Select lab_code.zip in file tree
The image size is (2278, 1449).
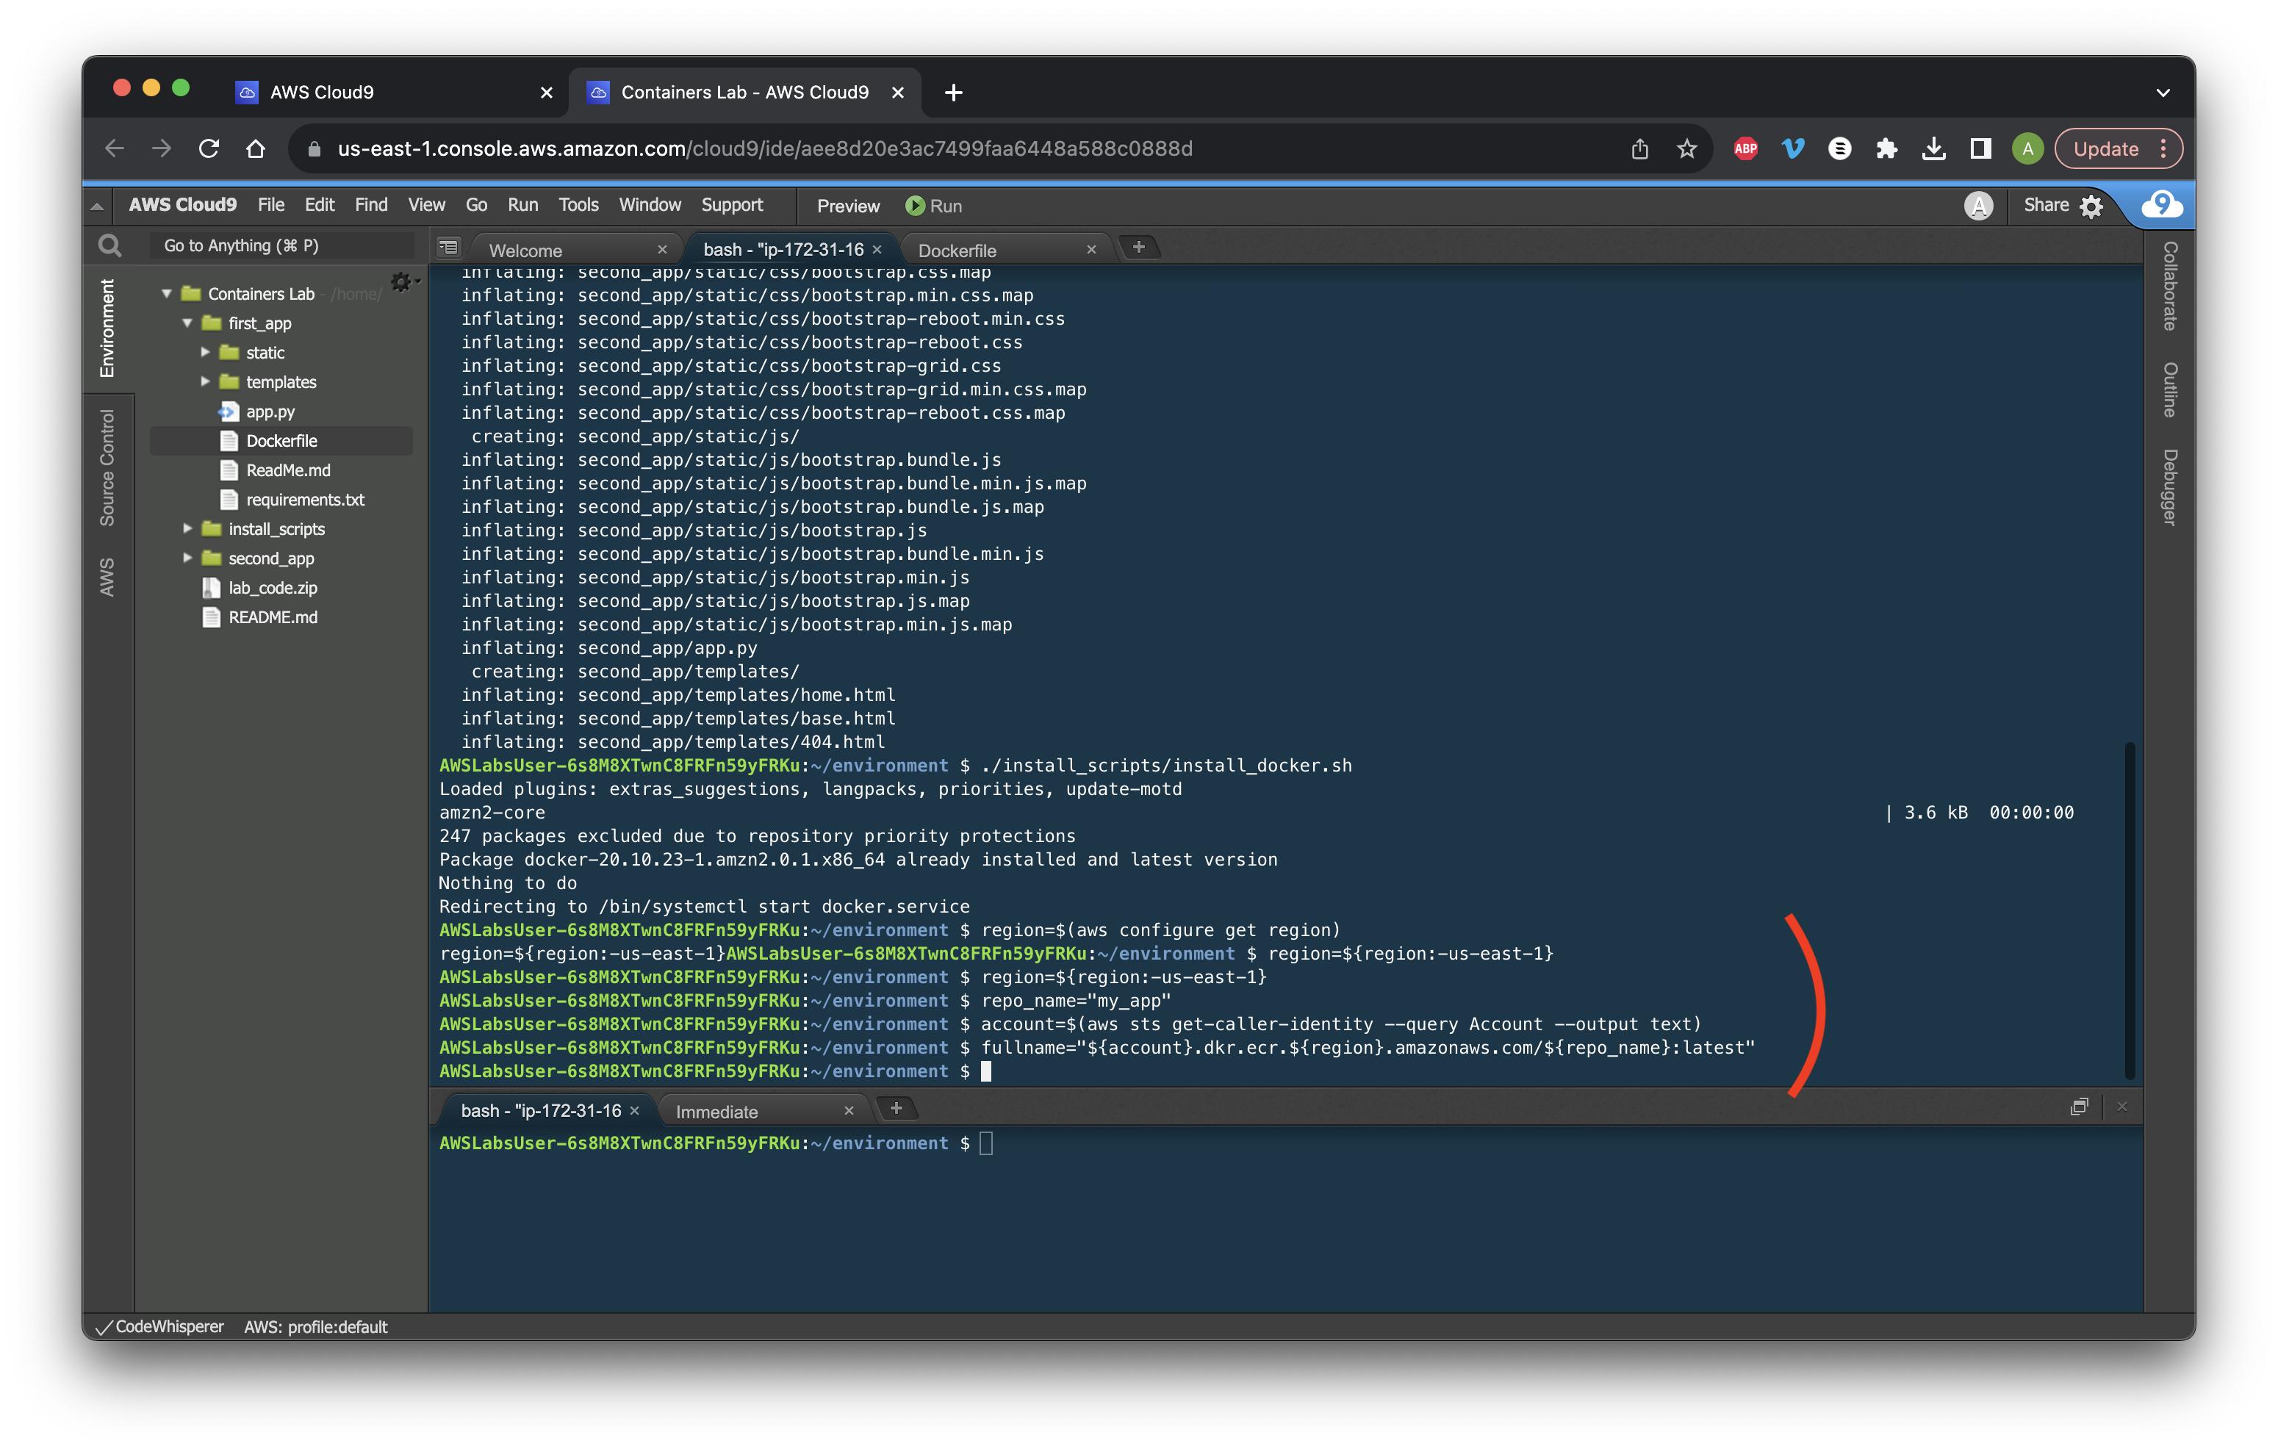tap(273, 587)
